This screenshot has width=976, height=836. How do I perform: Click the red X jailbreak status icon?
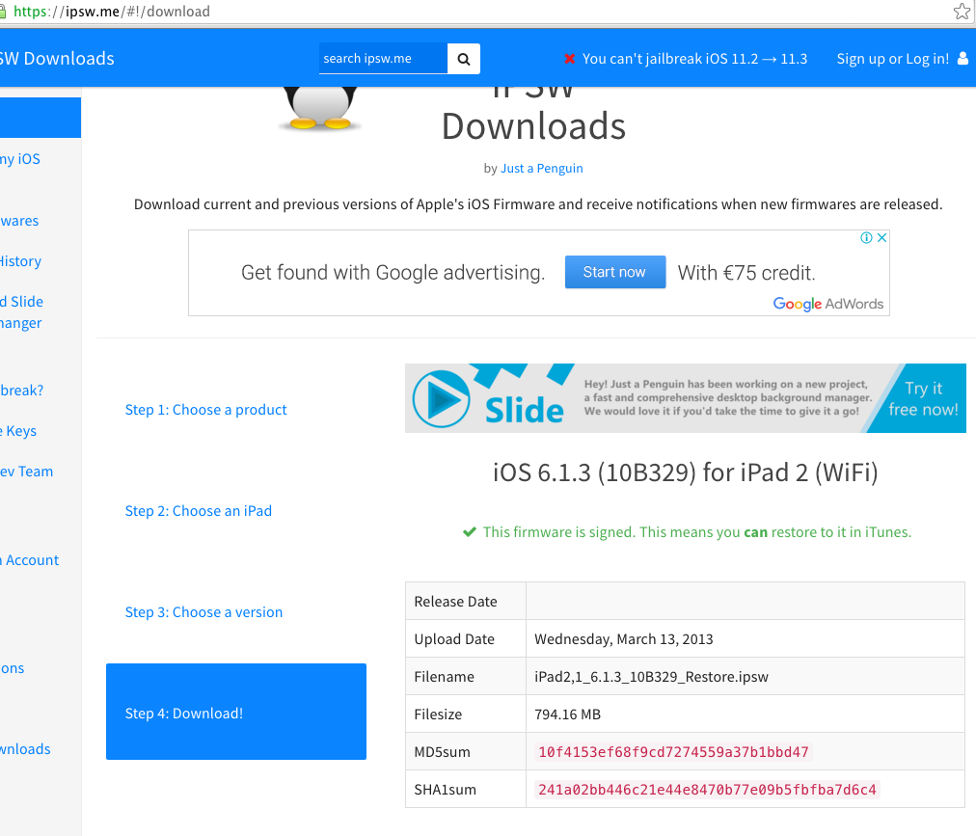(570, 59)
